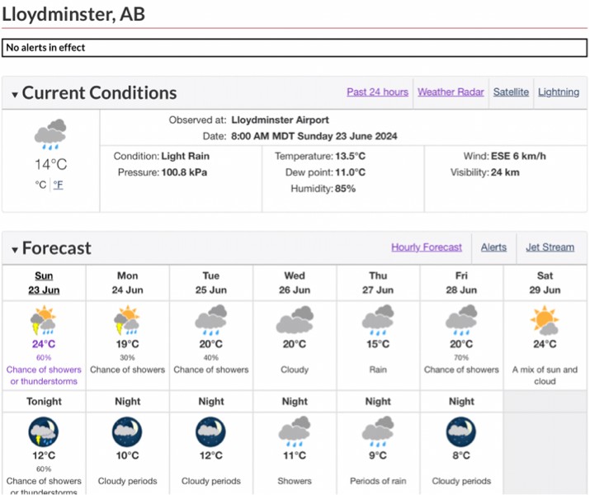This screenshot has width=590, height=495.
Task: Click Wednesday night's showers icon
Action: click(295, 431)
